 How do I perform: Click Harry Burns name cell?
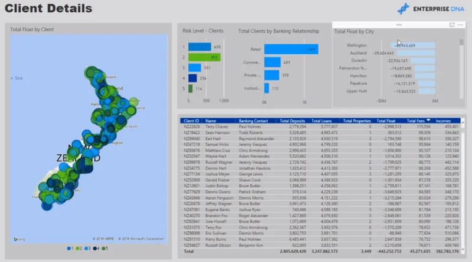215,239
